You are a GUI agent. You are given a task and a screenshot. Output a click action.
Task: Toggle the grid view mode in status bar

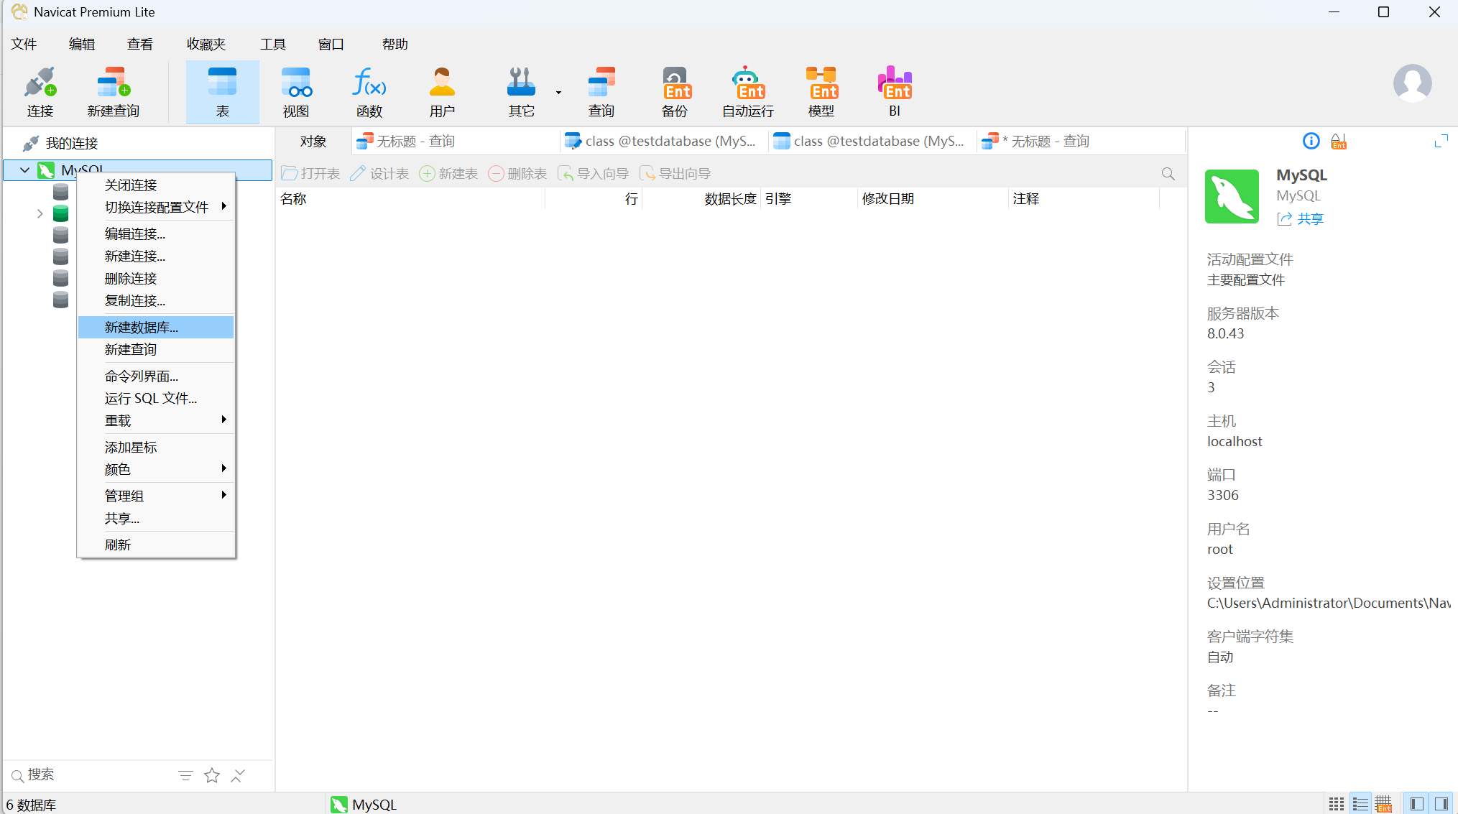(x=1336, y=804)
